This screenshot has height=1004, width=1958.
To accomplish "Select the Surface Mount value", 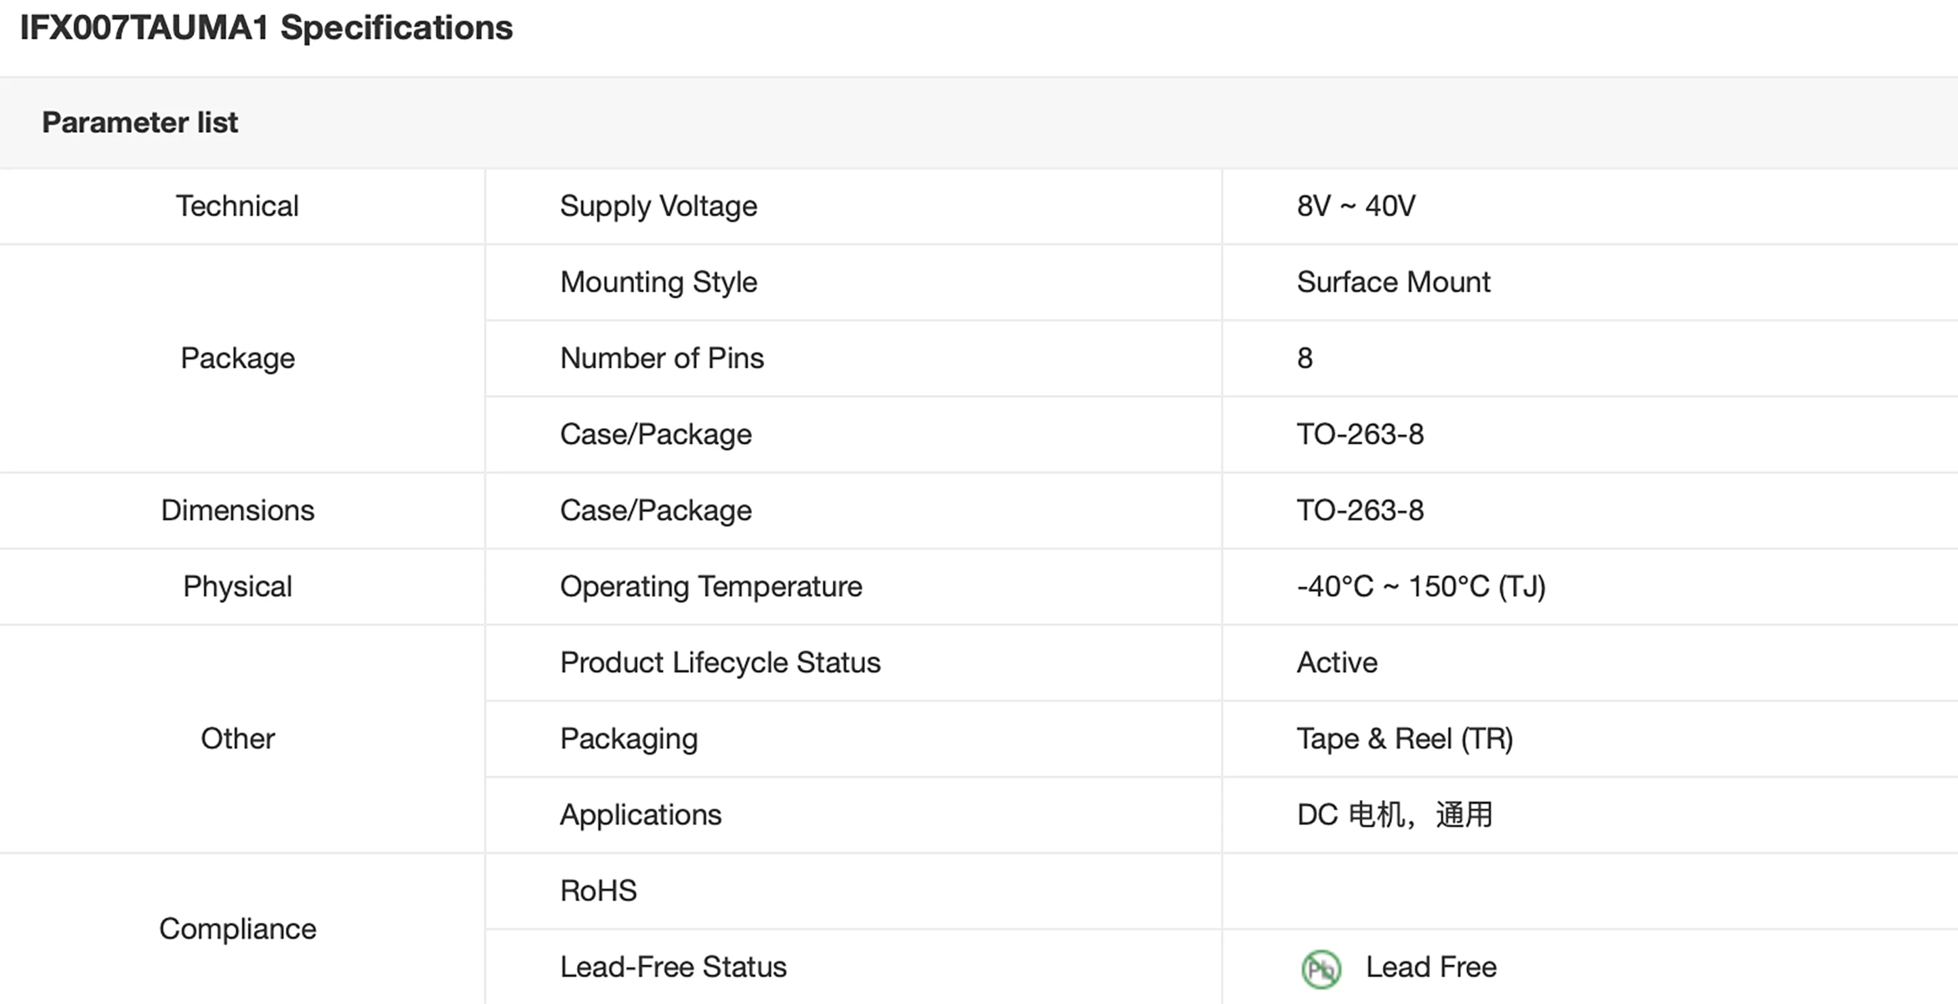I will (x=1393, y=282).
